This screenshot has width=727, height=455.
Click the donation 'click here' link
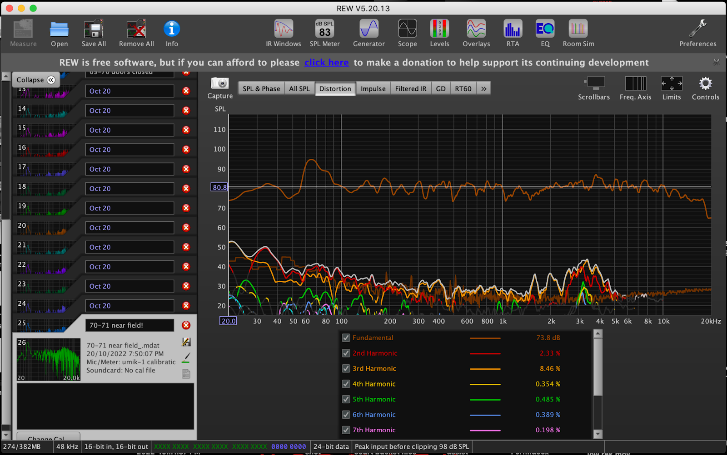pos(326,63)
